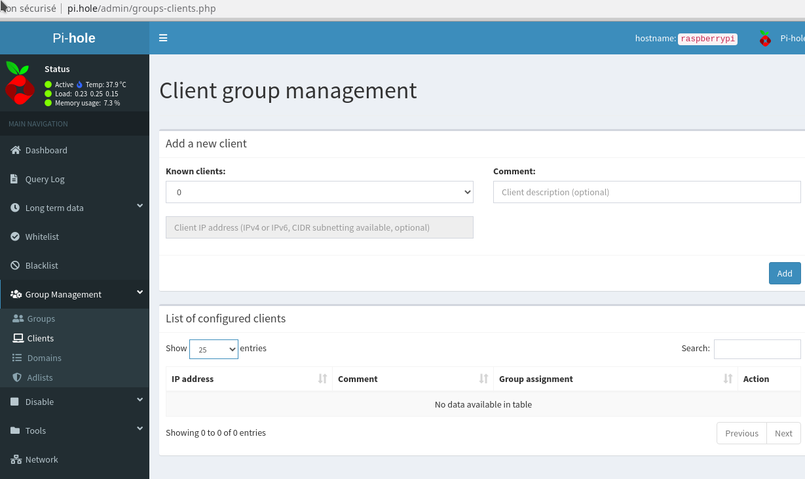805x479 pixels.
Task: Click the Adlists shield icon
Action: click(x=17, y=377)
